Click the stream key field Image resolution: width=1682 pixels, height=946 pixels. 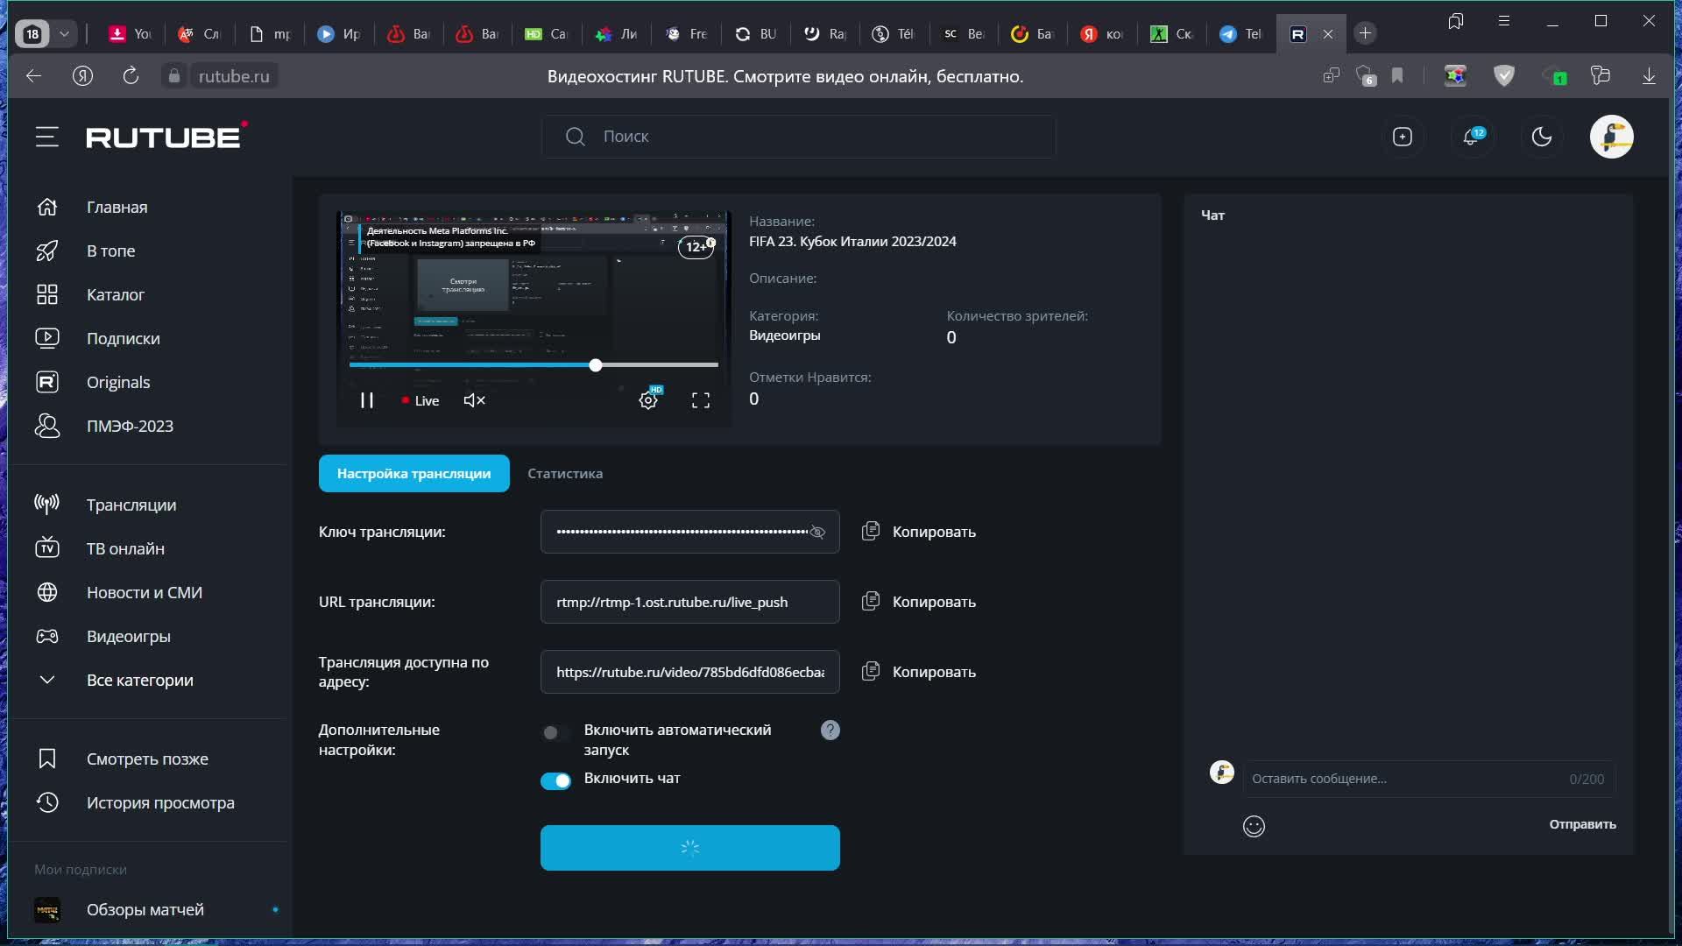[x=690, y=532]
